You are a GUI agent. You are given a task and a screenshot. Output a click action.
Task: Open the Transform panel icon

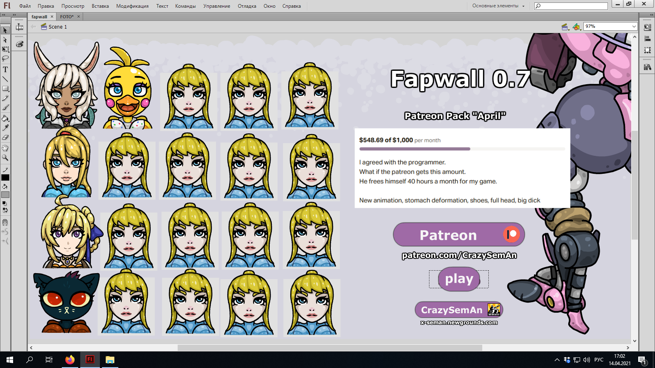coord(647,50)
